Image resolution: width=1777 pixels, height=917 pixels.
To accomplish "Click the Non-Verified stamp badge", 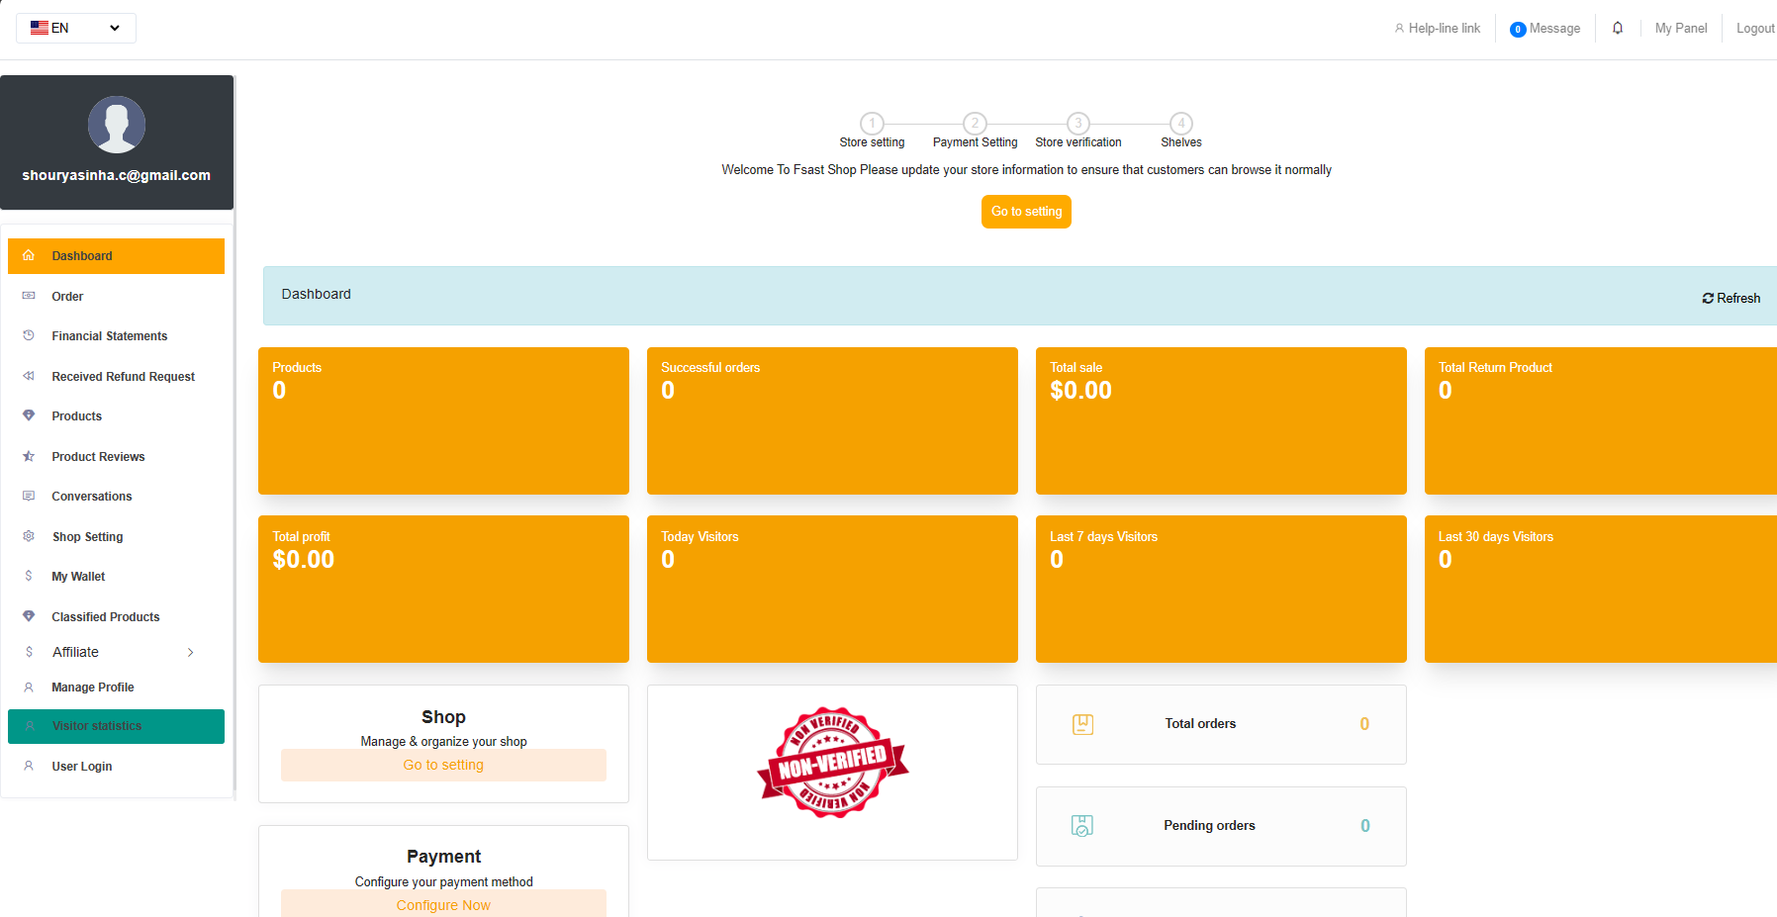I will 832,763.
